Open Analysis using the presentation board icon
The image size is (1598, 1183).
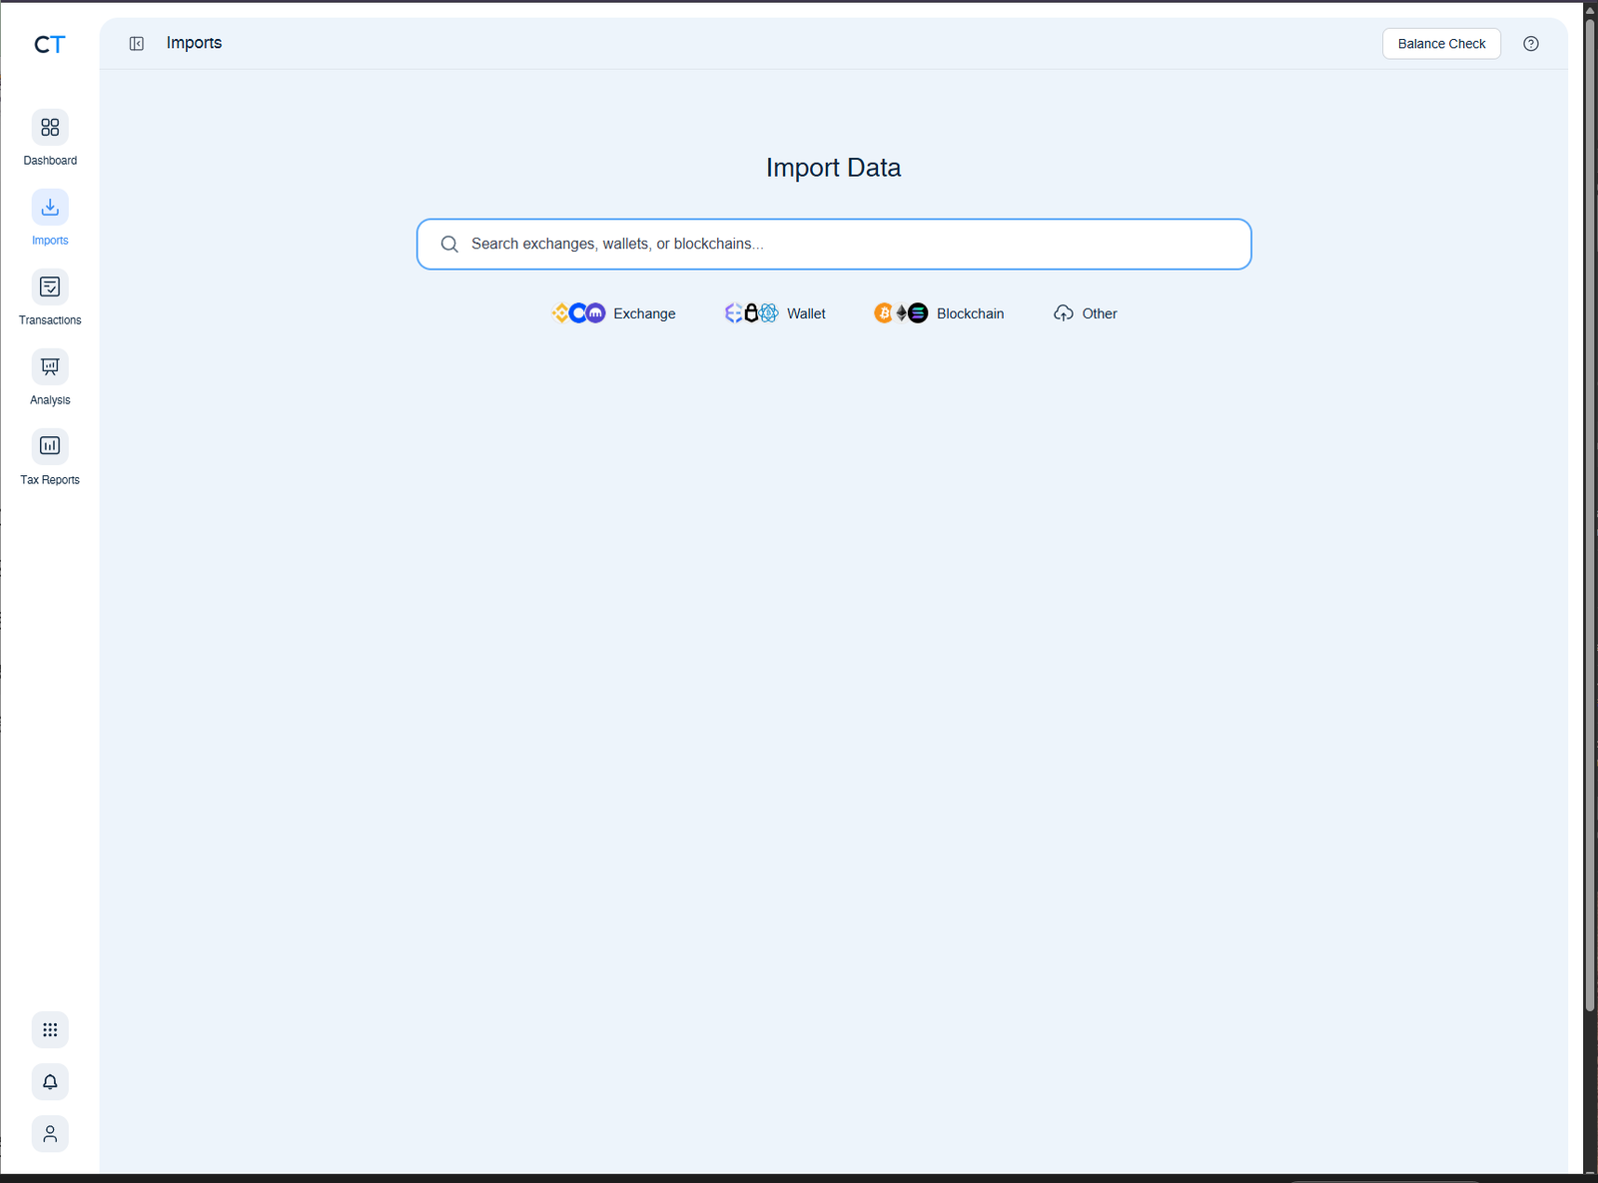point(50,366)
